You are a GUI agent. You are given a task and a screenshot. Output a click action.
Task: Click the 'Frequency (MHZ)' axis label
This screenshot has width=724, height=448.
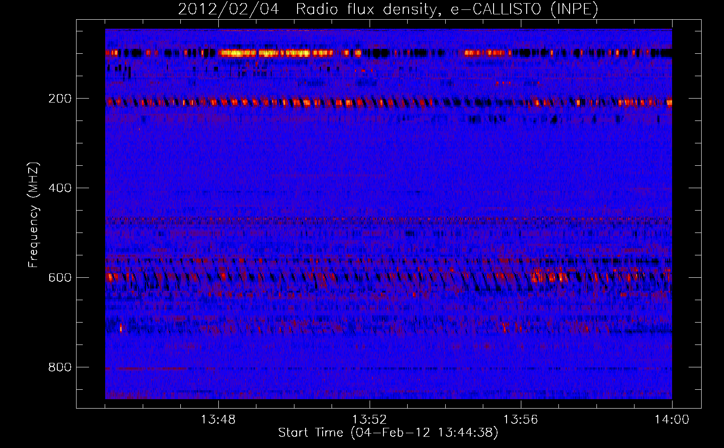[34, 215]
